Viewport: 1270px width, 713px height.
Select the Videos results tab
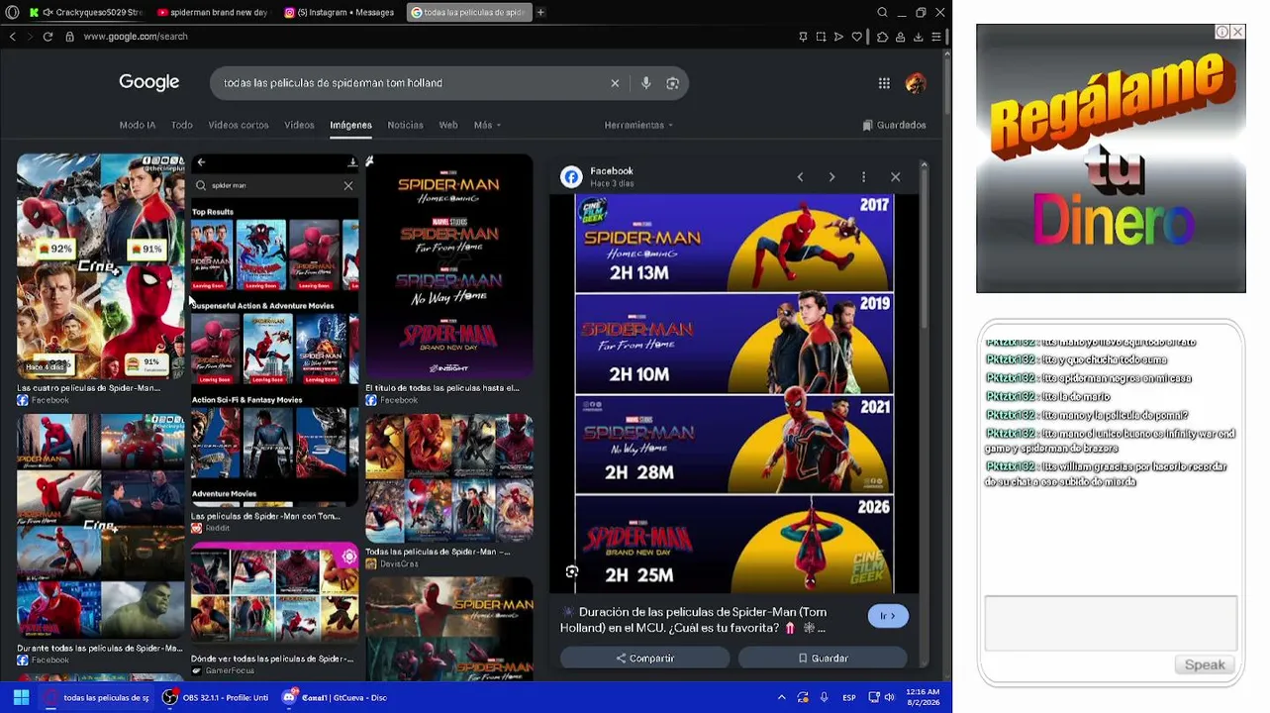pyautogui.click(x=299, y=125)
